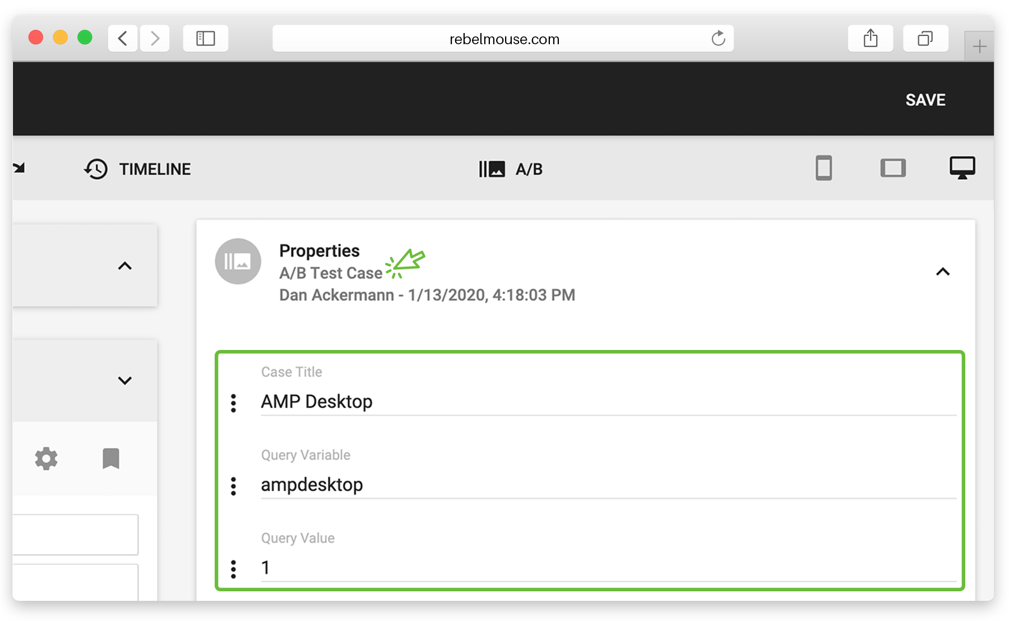Toggle tablet preview mode
This screenshot has width=1009, height=621.
click(894, 168)
